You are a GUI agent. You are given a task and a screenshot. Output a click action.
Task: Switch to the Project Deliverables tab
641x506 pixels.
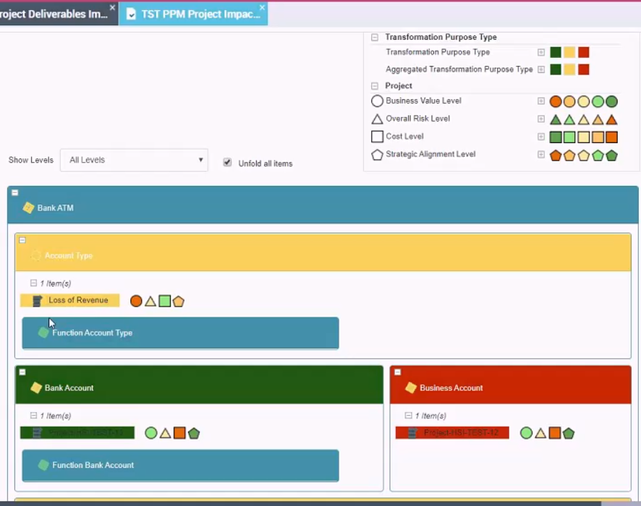(54, 14)
